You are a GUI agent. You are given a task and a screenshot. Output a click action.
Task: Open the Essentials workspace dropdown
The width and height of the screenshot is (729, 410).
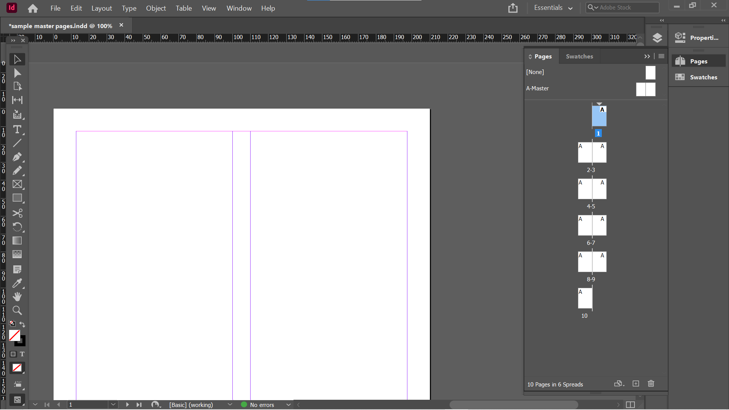click(553, 8)
